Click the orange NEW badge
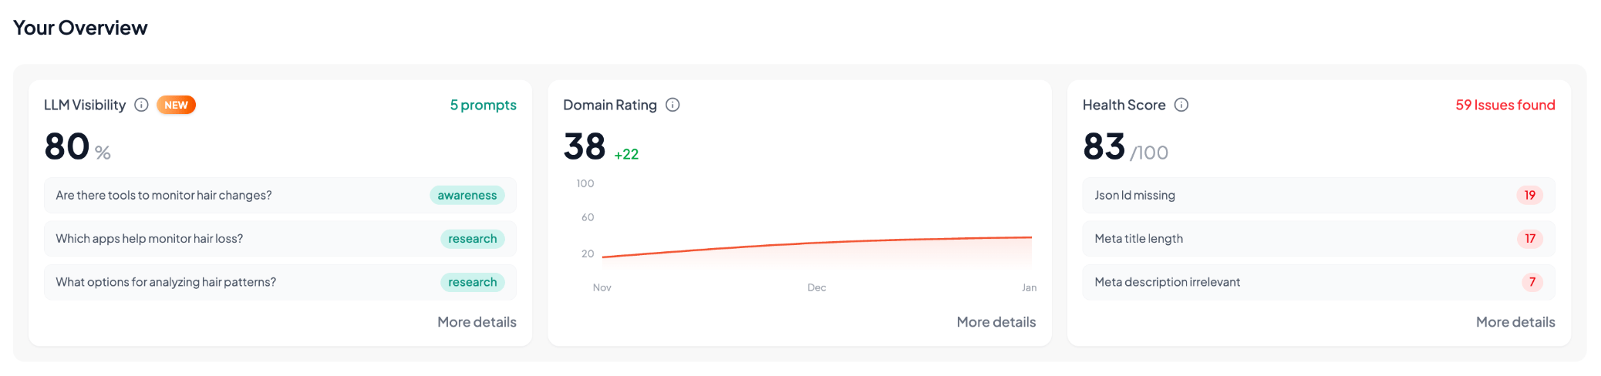Viewport: 1601px width, 376px height. coord(176,105)
